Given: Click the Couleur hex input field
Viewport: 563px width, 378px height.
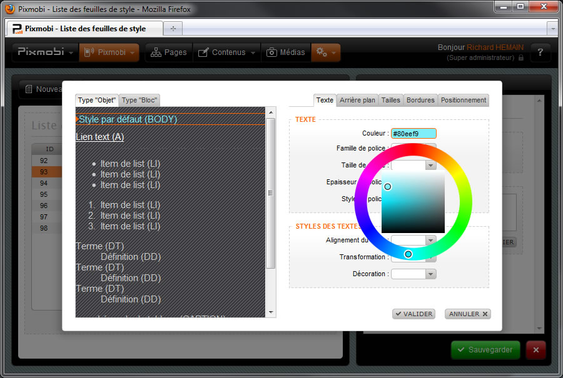Looking at the screenshot, I should pos(413,133).
